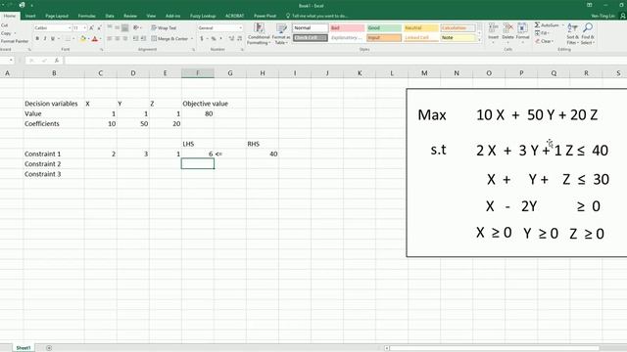Open the Page Layout ribbon tab

pos(57,16)
